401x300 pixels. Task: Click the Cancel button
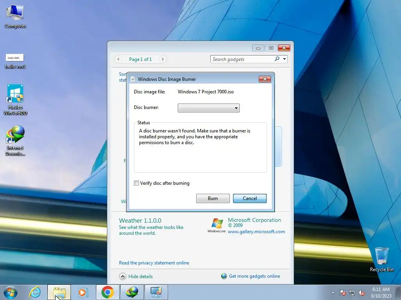(x=249, y=198)
